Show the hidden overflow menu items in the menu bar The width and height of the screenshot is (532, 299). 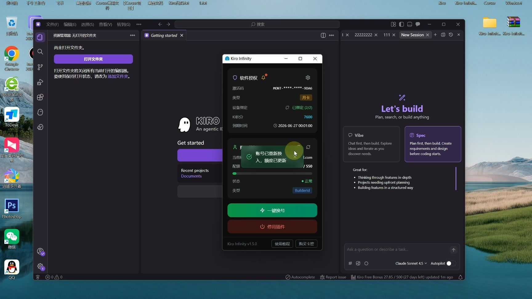(x=139, y=24)
